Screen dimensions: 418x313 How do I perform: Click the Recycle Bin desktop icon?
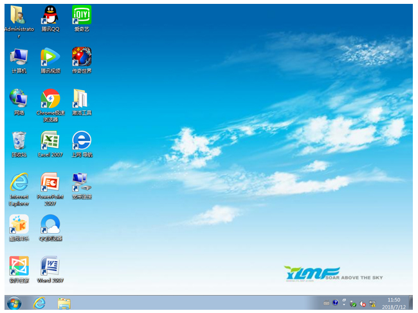pos(19,141)
